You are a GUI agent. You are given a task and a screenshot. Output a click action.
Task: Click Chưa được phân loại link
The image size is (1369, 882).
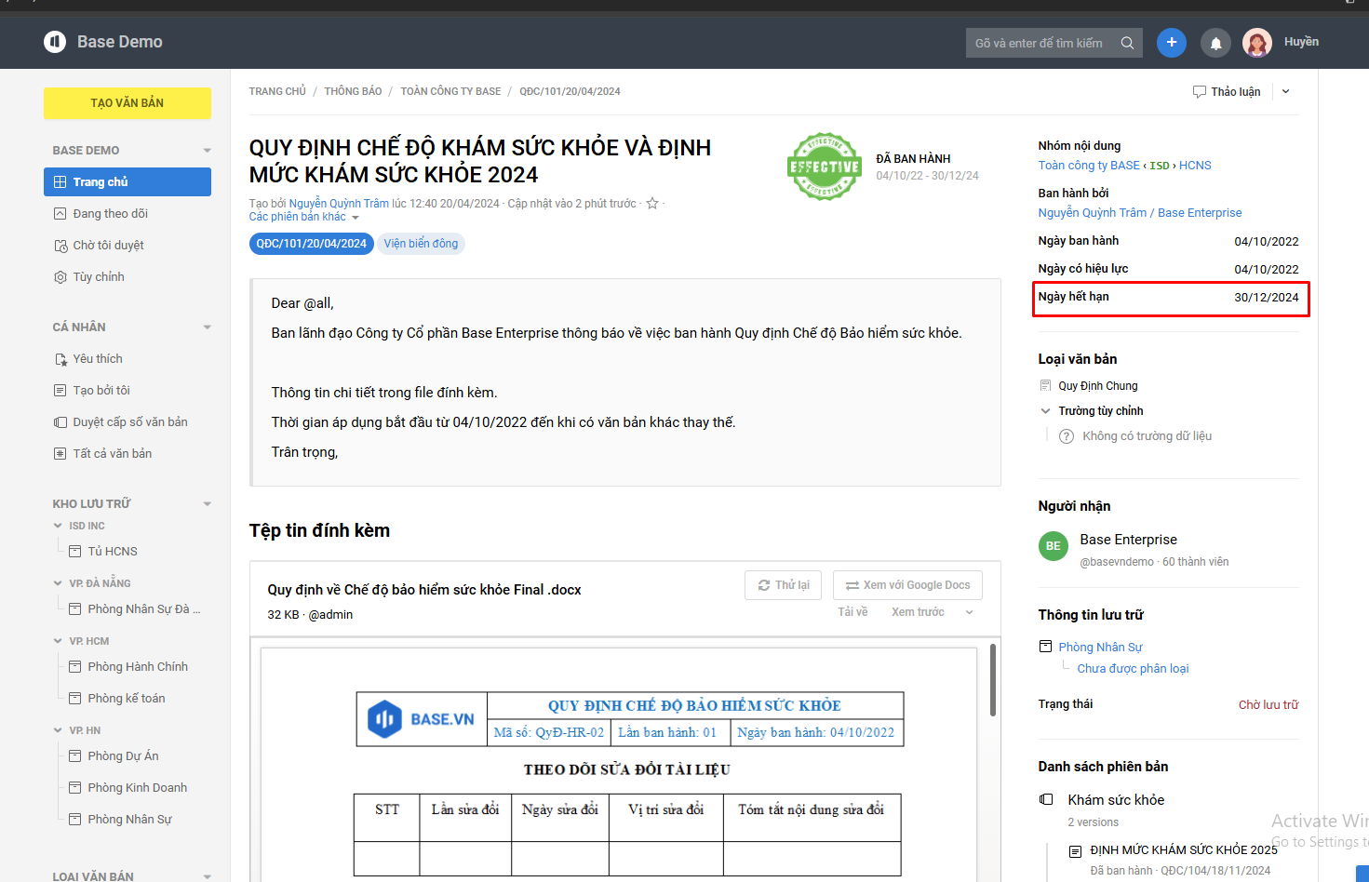pos(1133,669)
